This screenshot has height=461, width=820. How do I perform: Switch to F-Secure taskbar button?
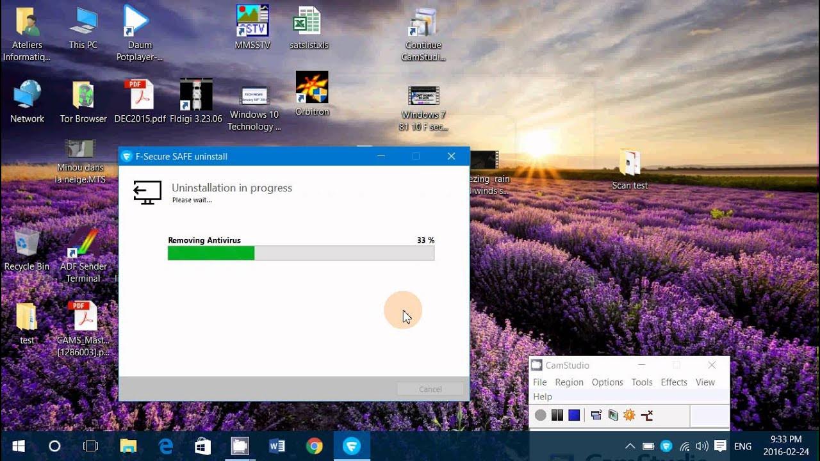click(x=351, y=446)
